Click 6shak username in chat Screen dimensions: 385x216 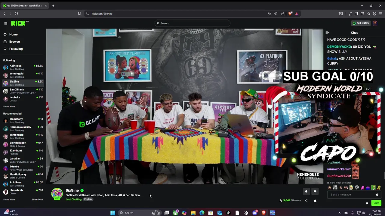332,58
